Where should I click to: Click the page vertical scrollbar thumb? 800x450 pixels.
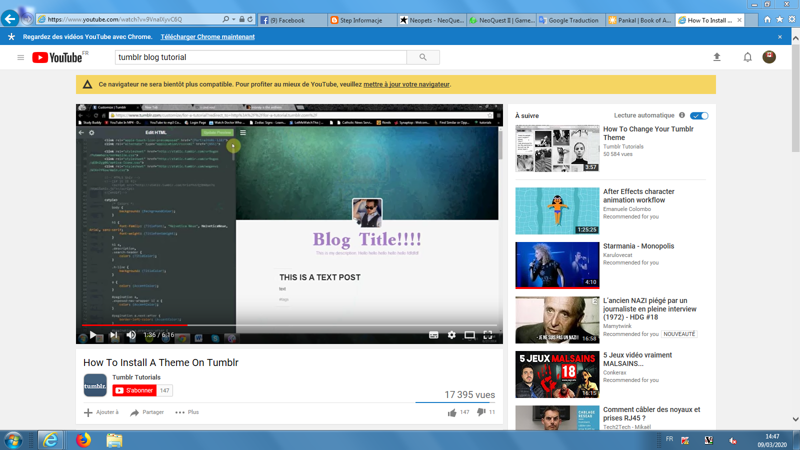[x=795, y=98]
